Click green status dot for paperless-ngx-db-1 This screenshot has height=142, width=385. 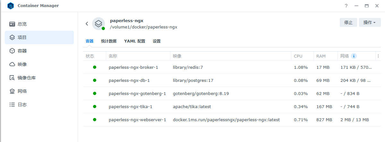[x=95, y=80]
